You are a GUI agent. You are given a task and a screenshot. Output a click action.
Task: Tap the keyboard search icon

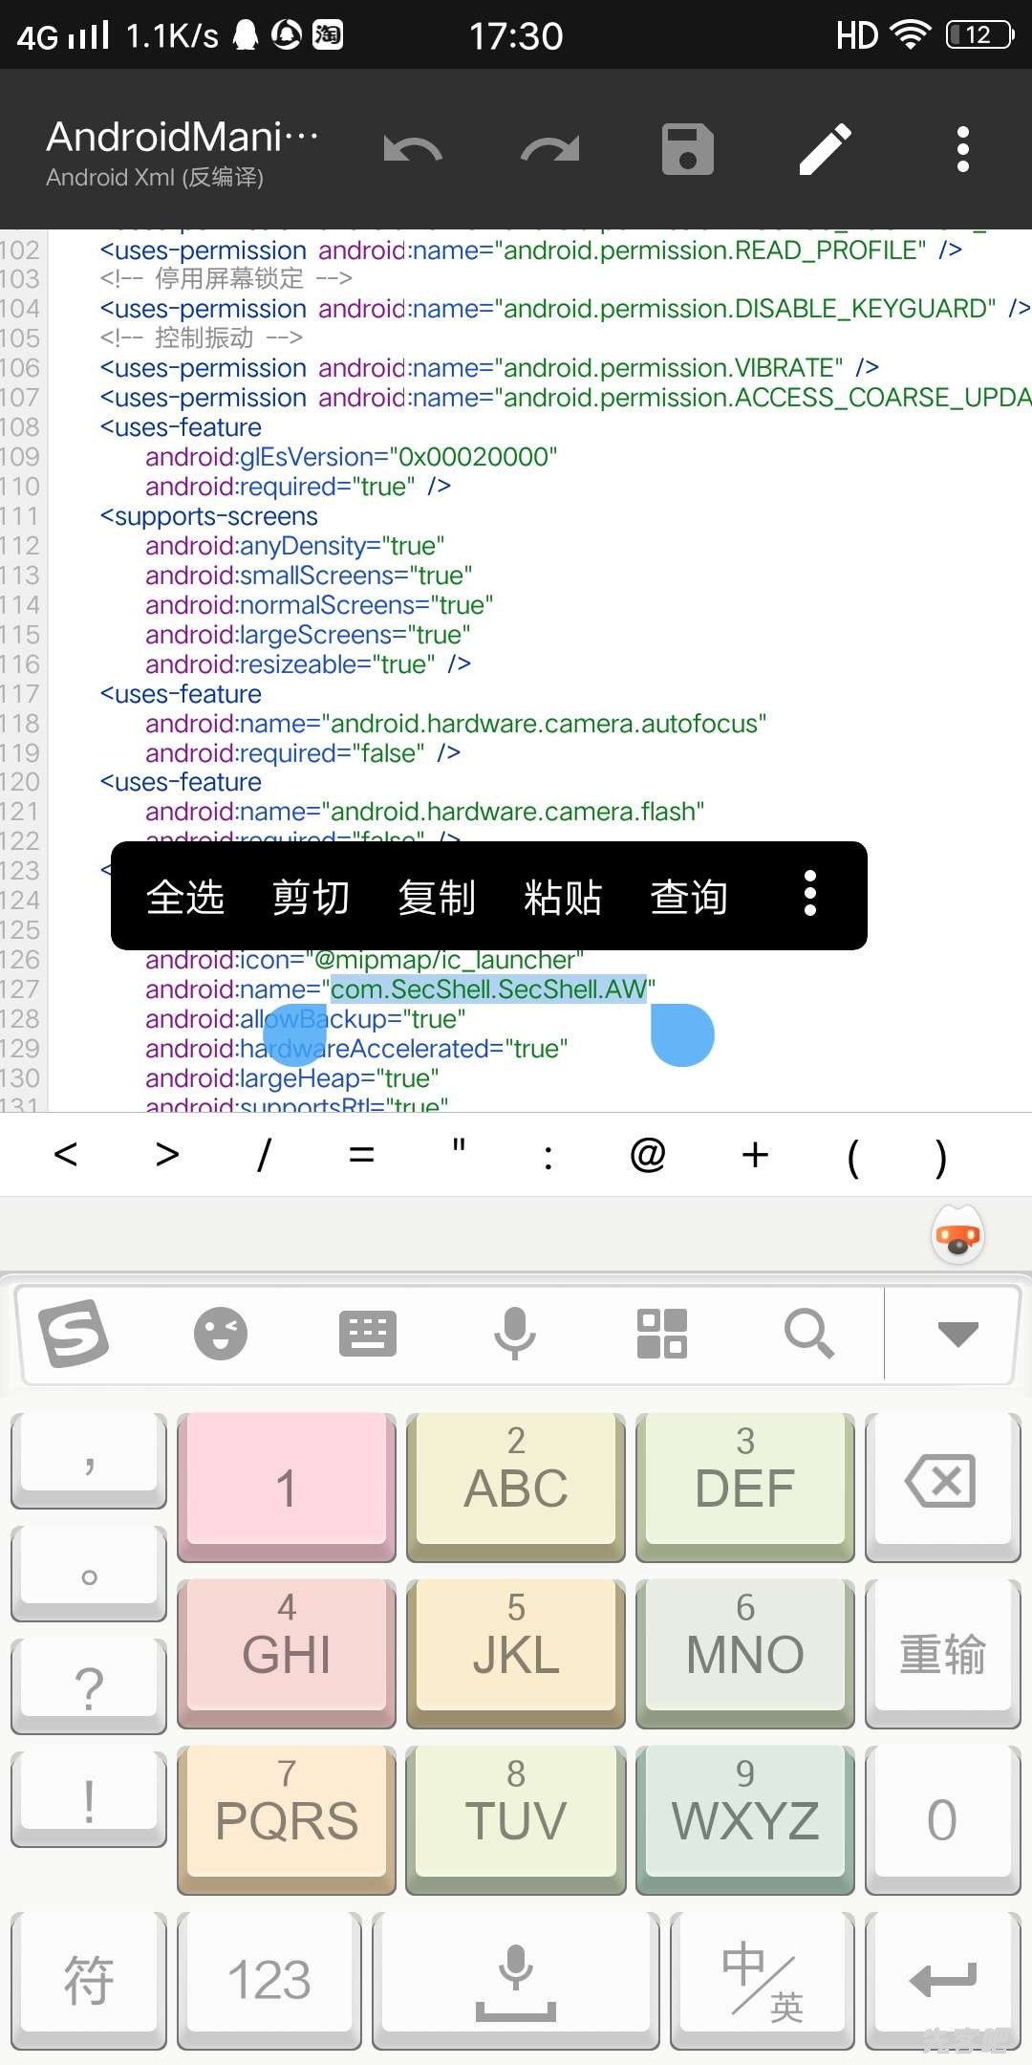click(809, 1334)
